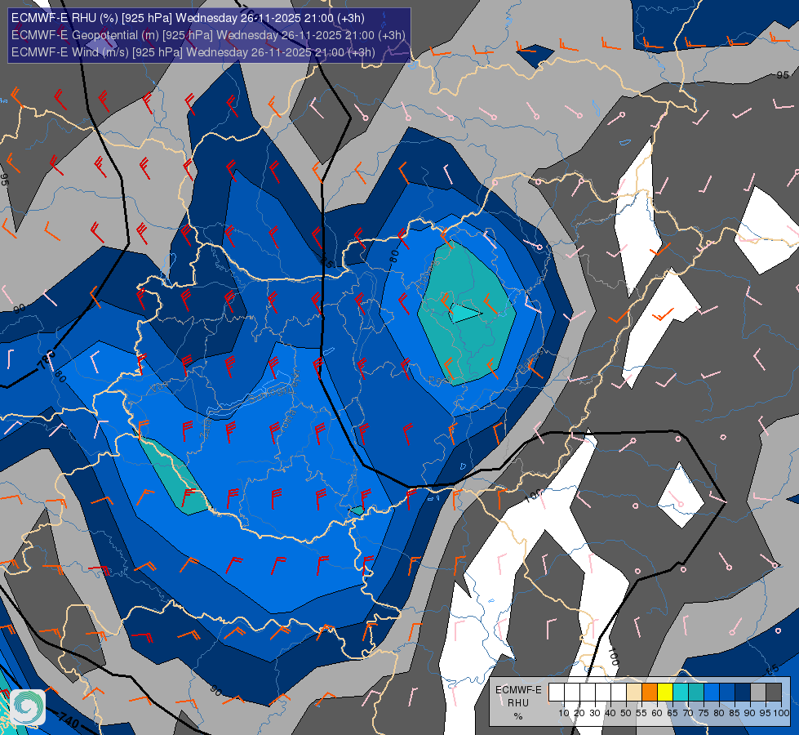Click the legend tick label 50
Viewport: 799px width, 735px height.
[x=626, y=713]
